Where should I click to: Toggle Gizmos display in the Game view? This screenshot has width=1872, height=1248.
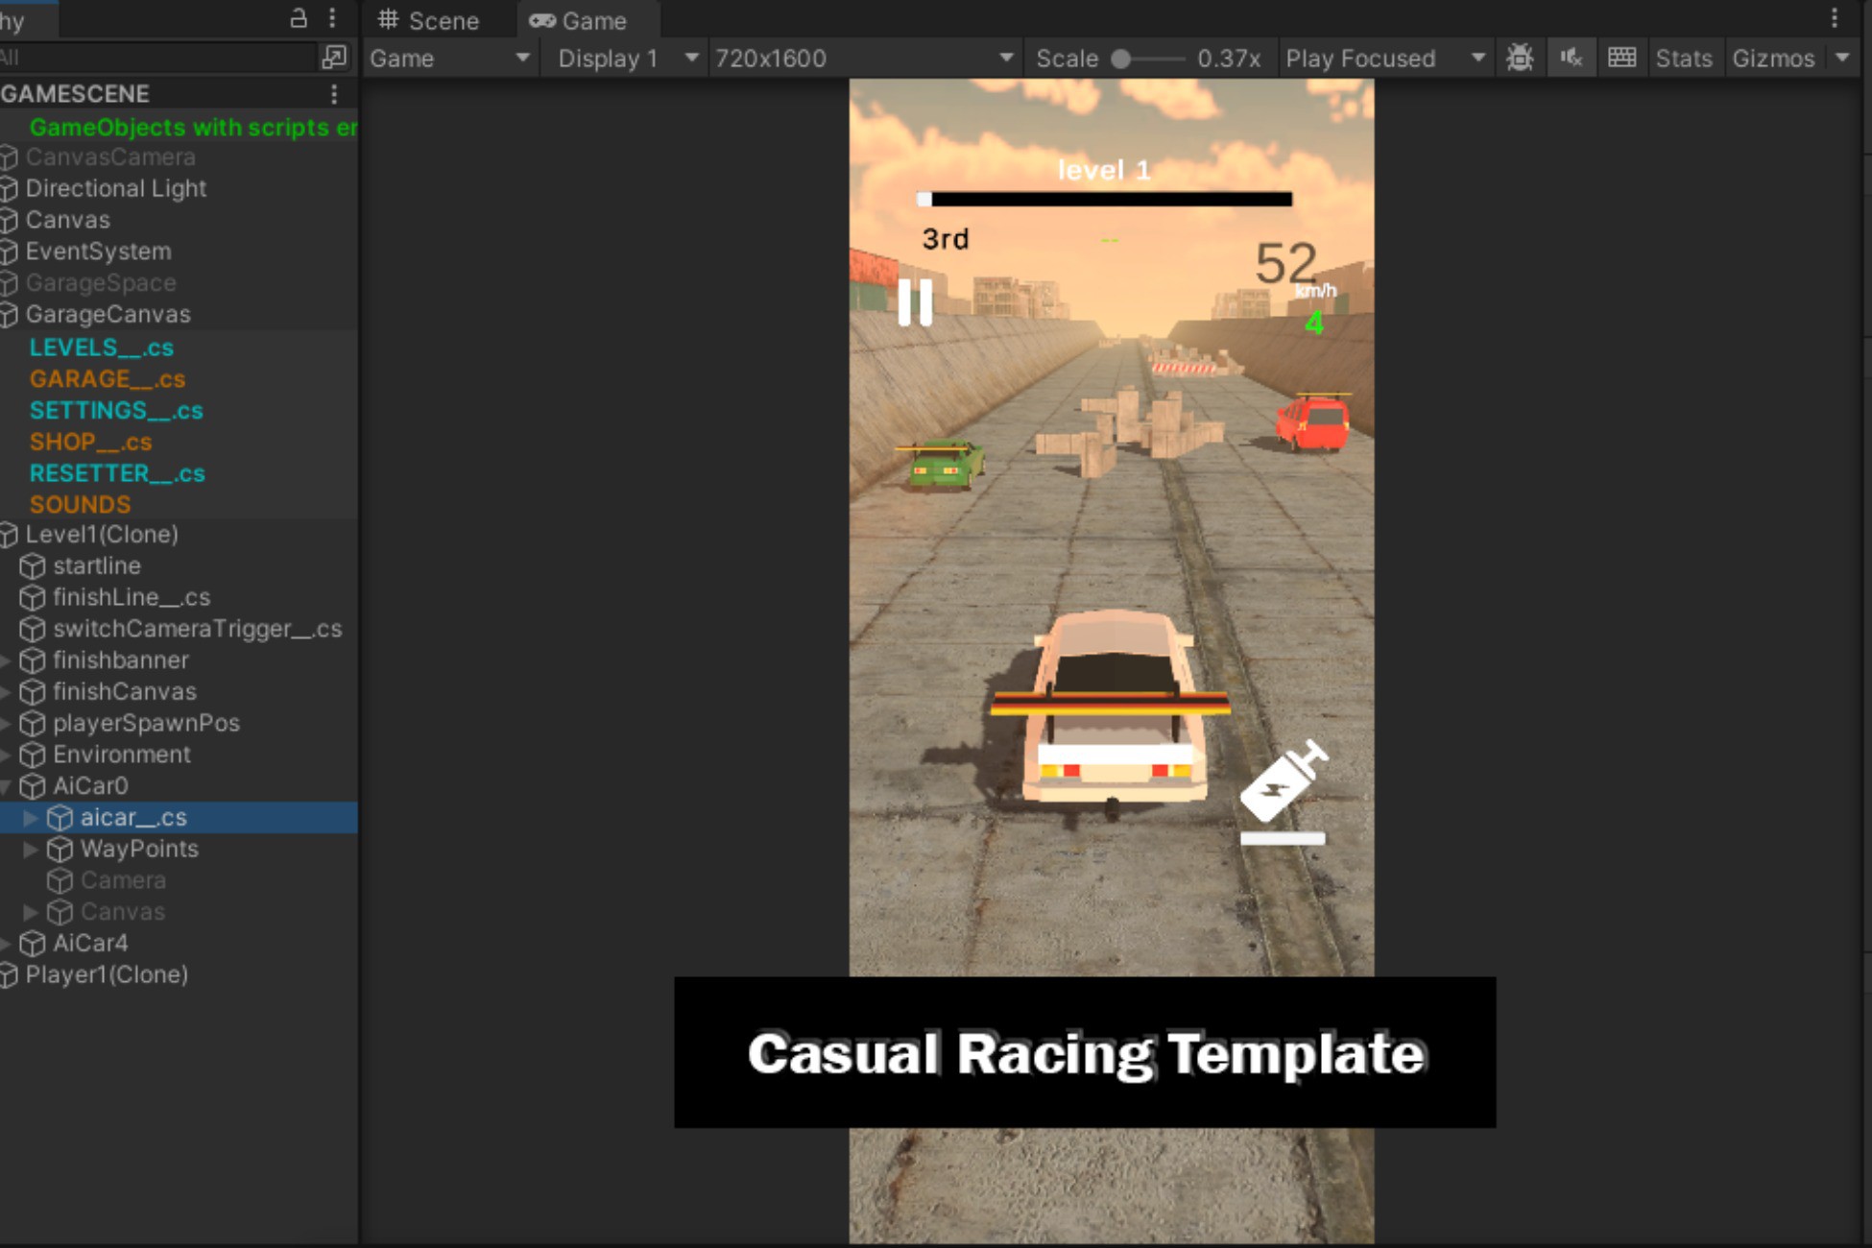(1774, 58)
